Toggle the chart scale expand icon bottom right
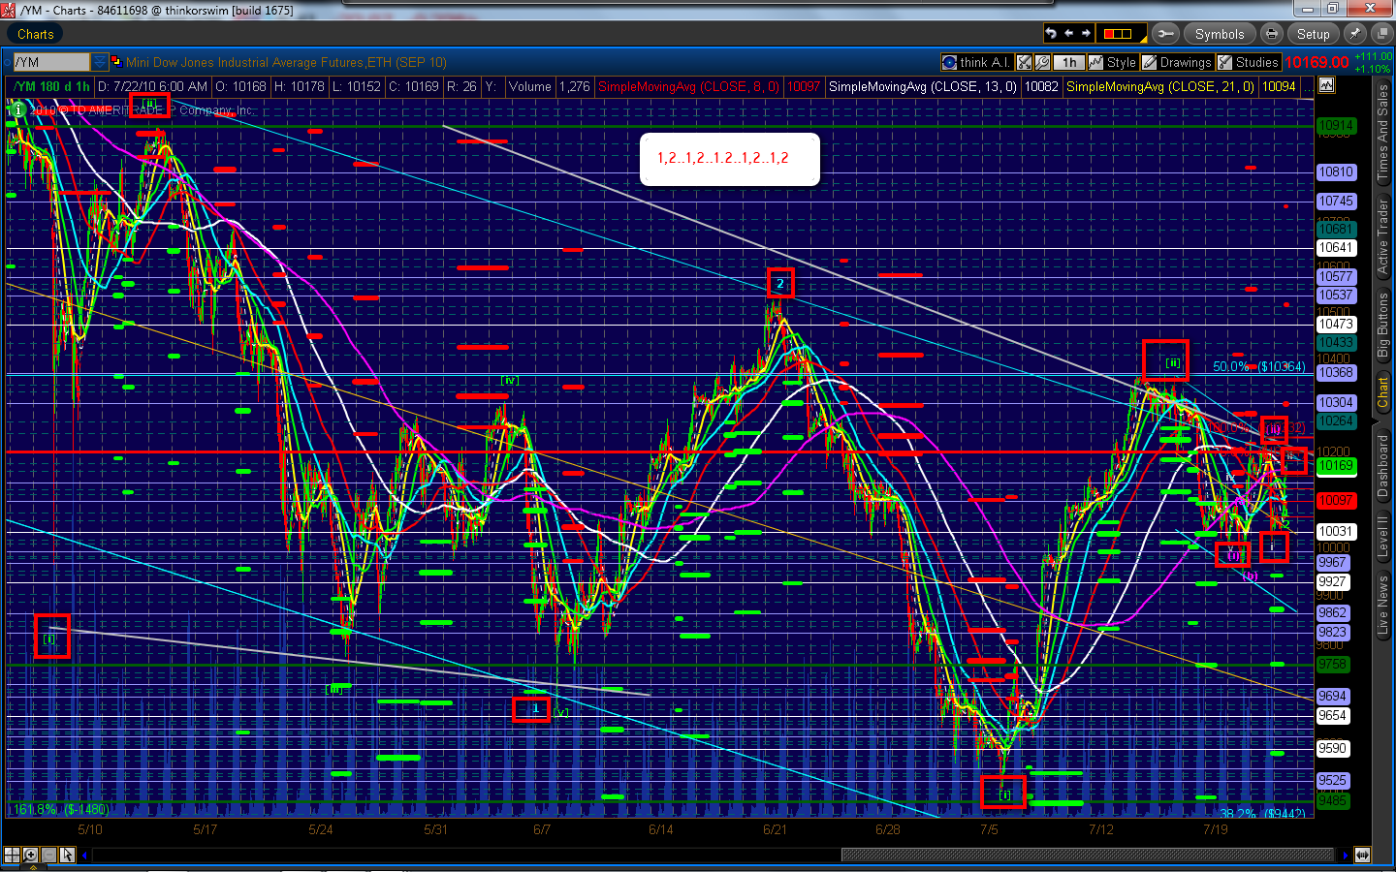The image size is (1396, 872). pyautogui.click(x=1362, y=855)
